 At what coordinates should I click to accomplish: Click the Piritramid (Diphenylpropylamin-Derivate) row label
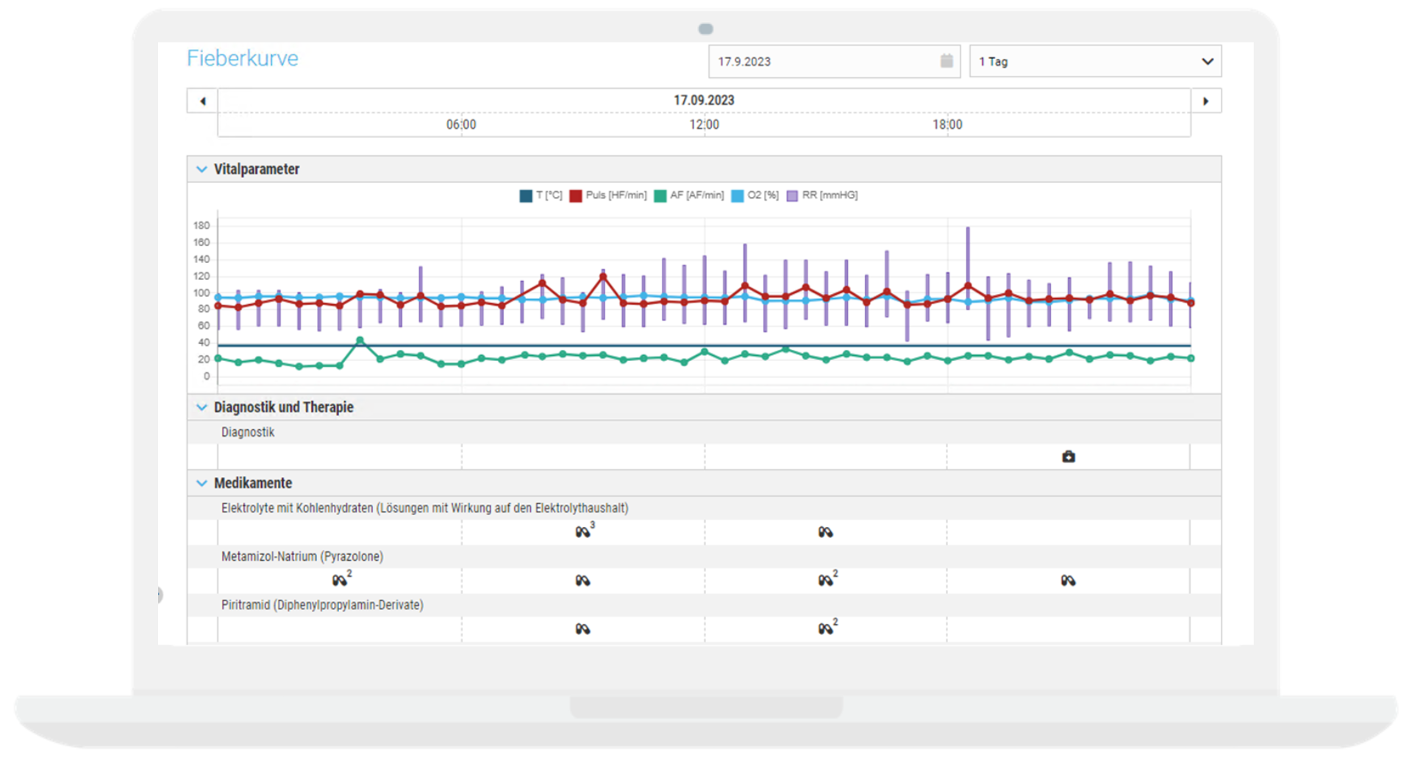click(x=322, y=605)
